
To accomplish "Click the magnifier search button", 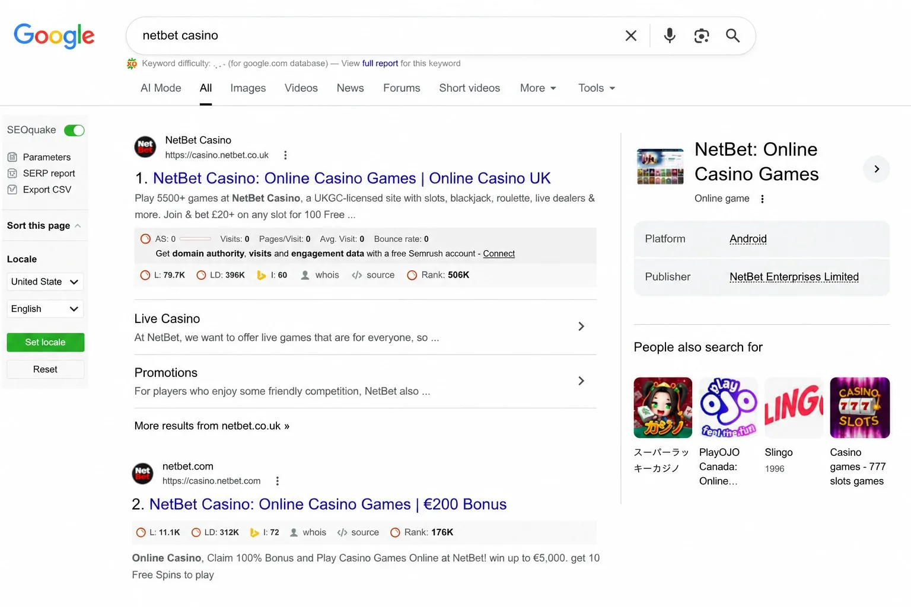I will click(733, 36).
